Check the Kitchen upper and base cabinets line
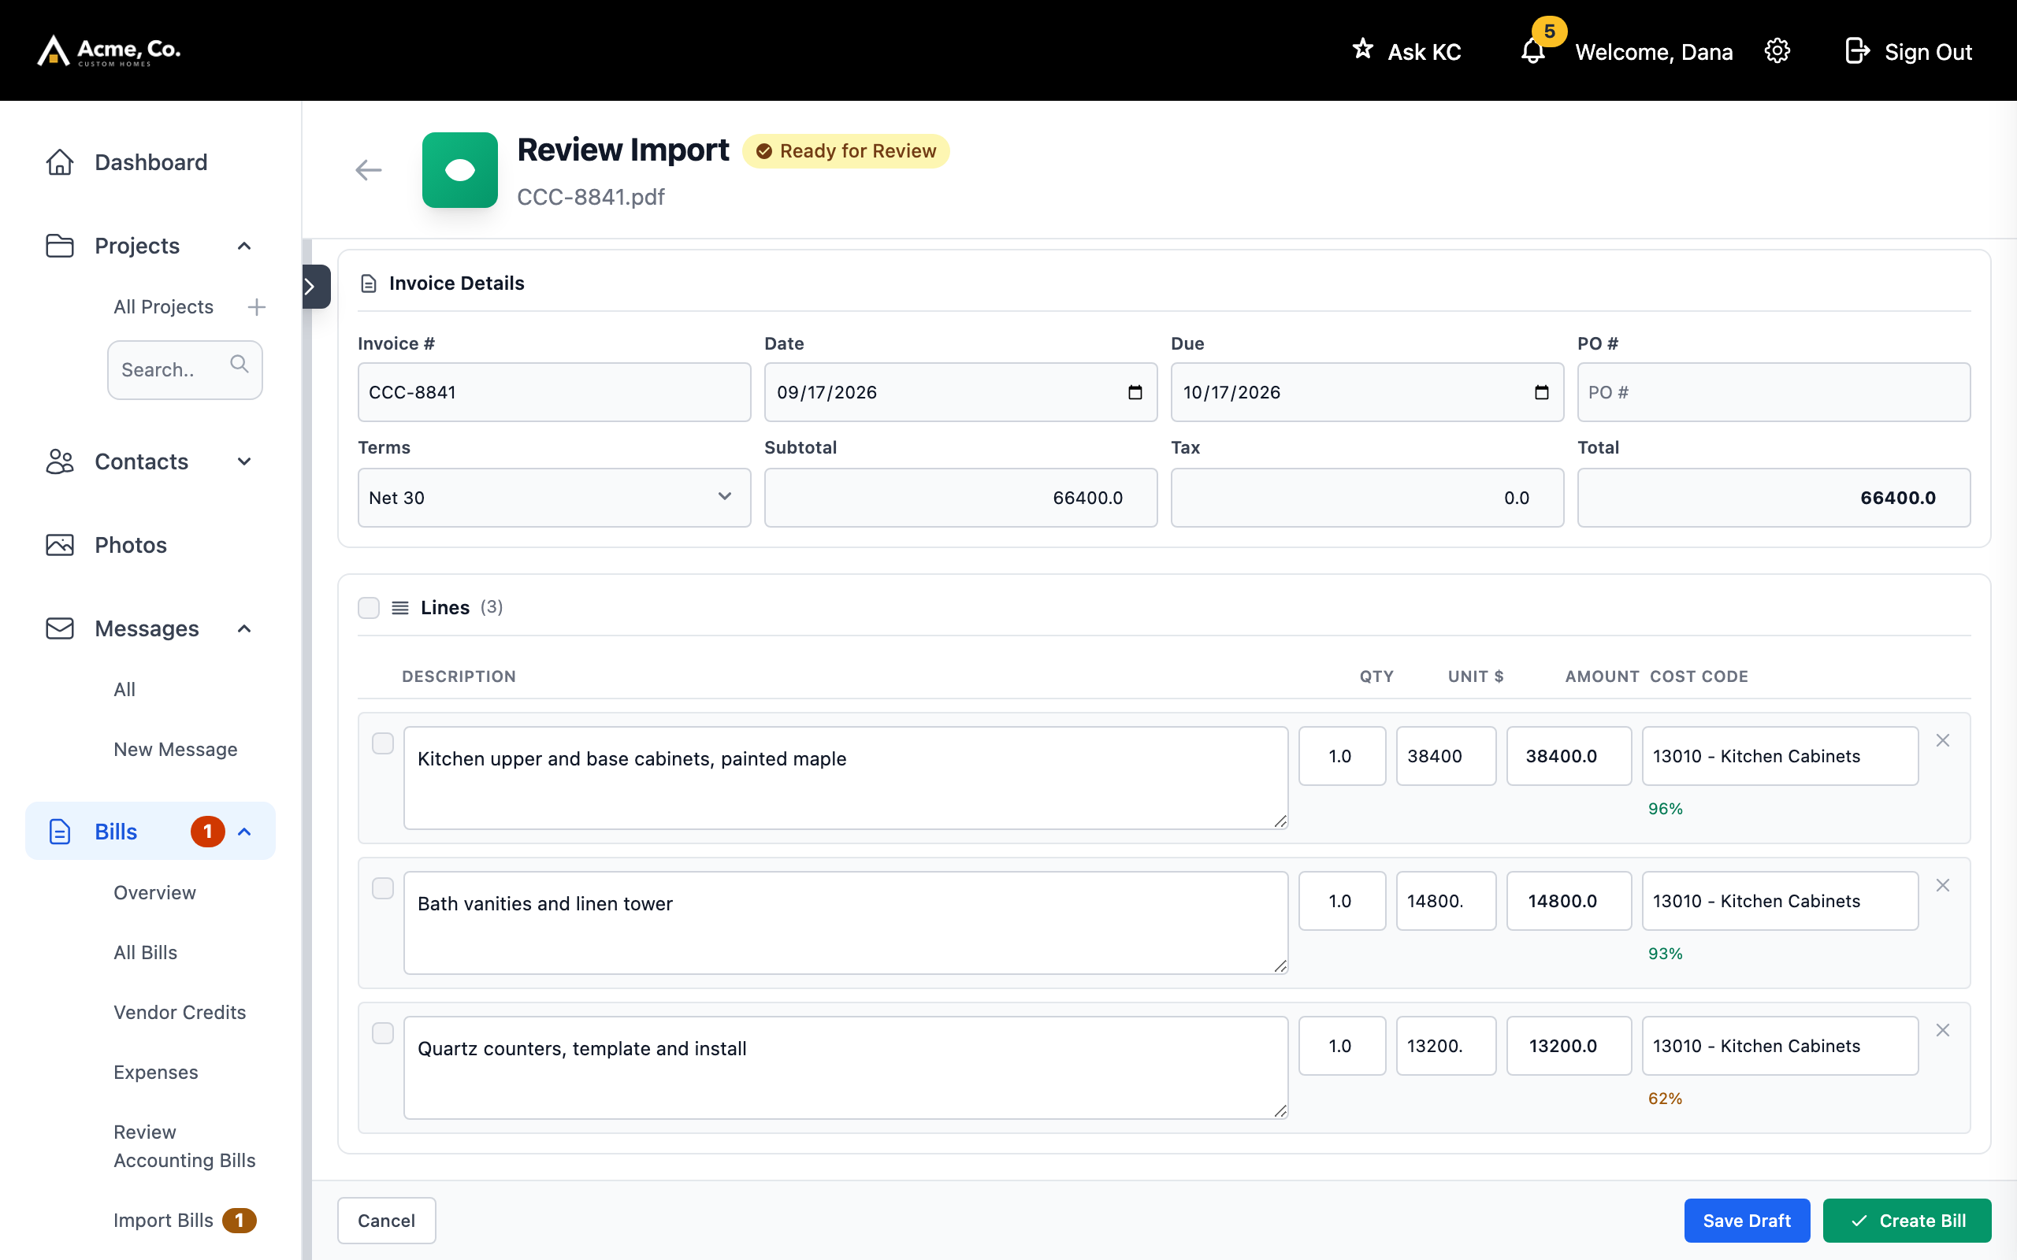 tap(383, 743)
